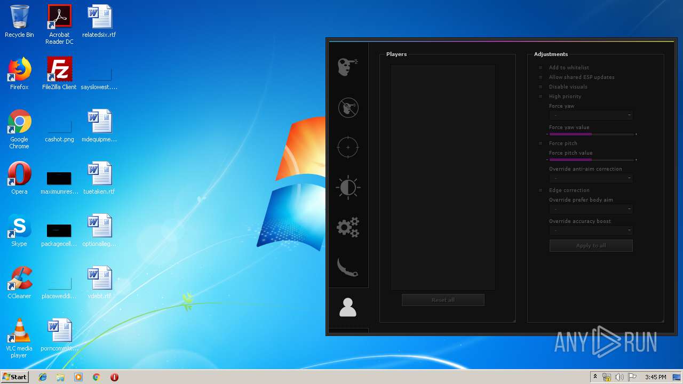Launch Google Chrome desktop shortcut

19,129
